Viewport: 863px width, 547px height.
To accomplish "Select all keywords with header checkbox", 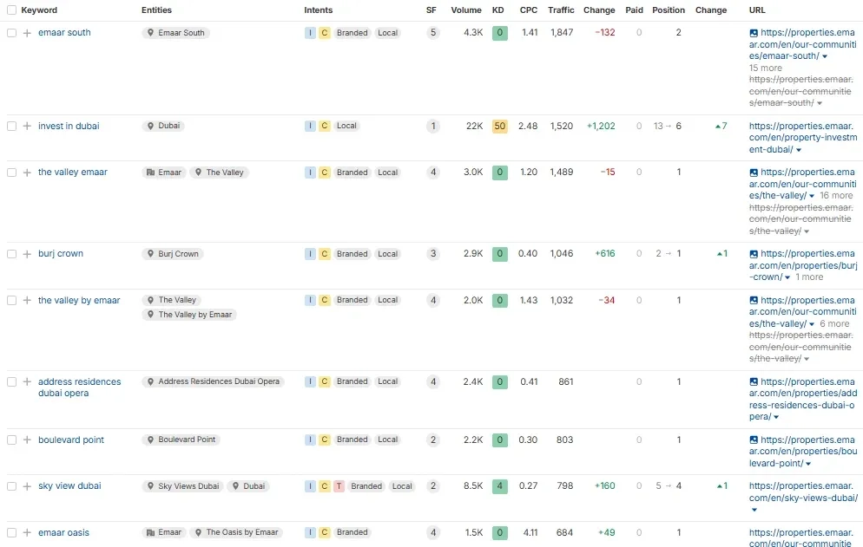I will pos(11,10).
